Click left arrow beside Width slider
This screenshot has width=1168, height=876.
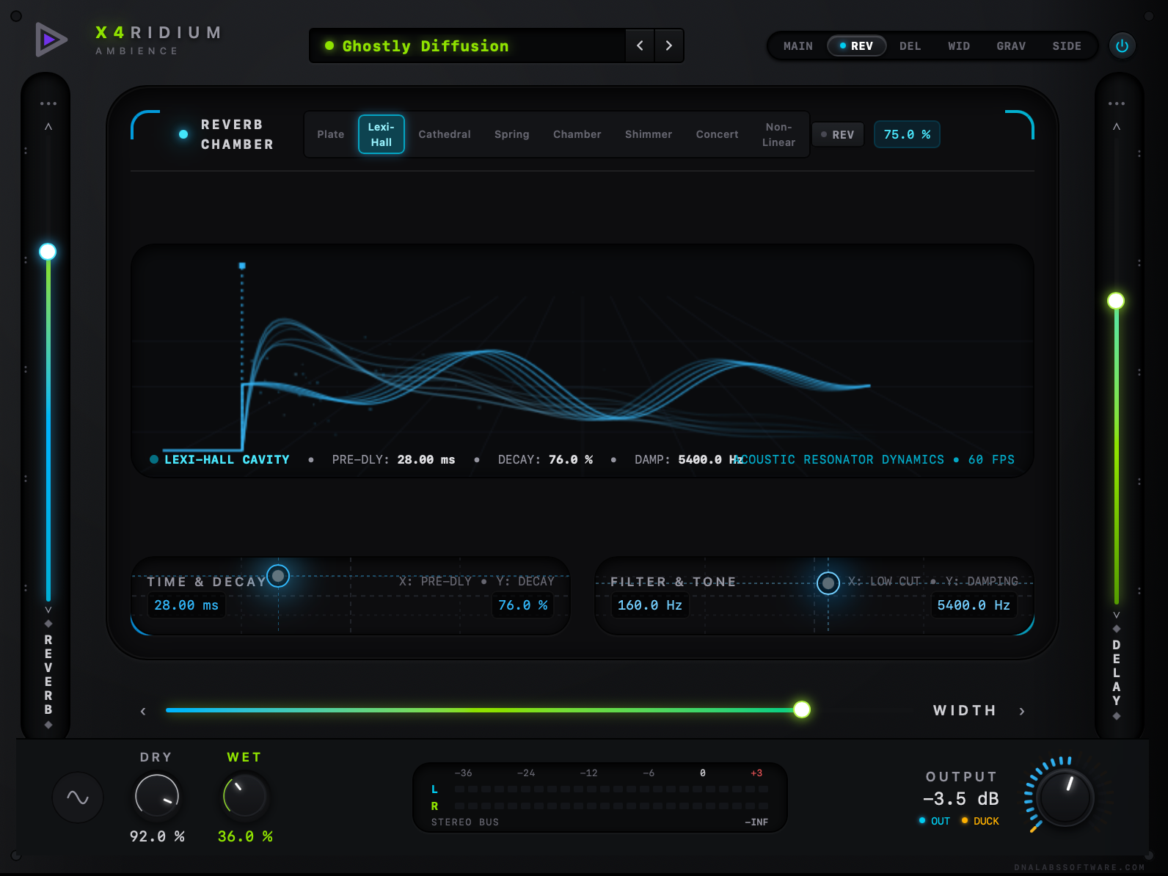[x=143, y=711]
